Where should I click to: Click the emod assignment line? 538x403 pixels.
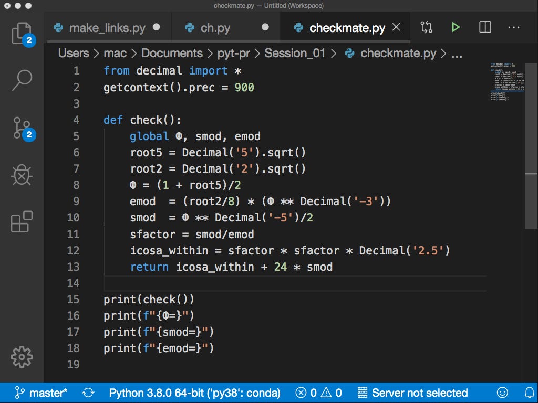click(260, 201)
